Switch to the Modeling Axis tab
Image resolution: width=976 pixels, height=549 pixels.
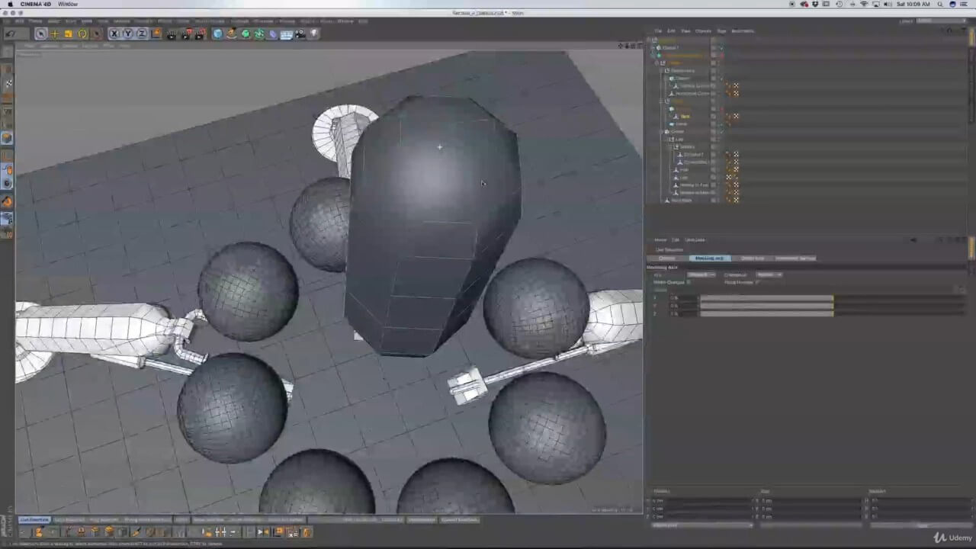point(710,258)
